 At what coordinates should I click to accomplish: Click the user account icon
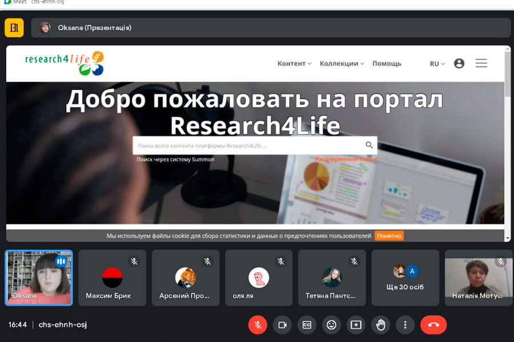[459, 63]
